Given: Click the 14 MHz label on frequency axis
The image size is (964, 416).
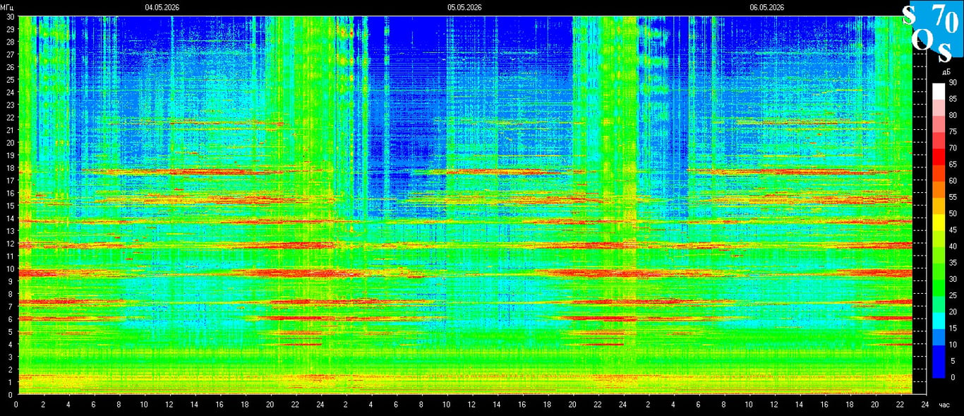Looking at the screenshot, I should (x=10, y=218).
